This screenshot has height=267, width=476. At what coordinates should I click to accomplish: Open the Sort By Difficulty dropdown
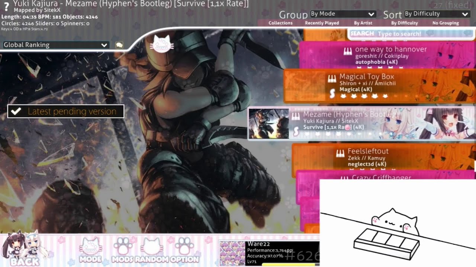[437, 14]
